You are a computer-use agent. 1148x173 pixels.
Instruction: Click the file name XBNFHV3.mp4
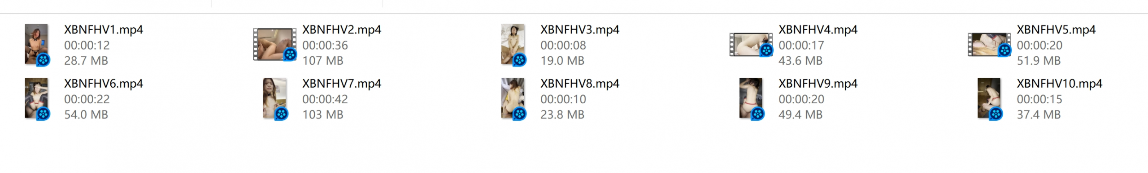tap(580, 30)
